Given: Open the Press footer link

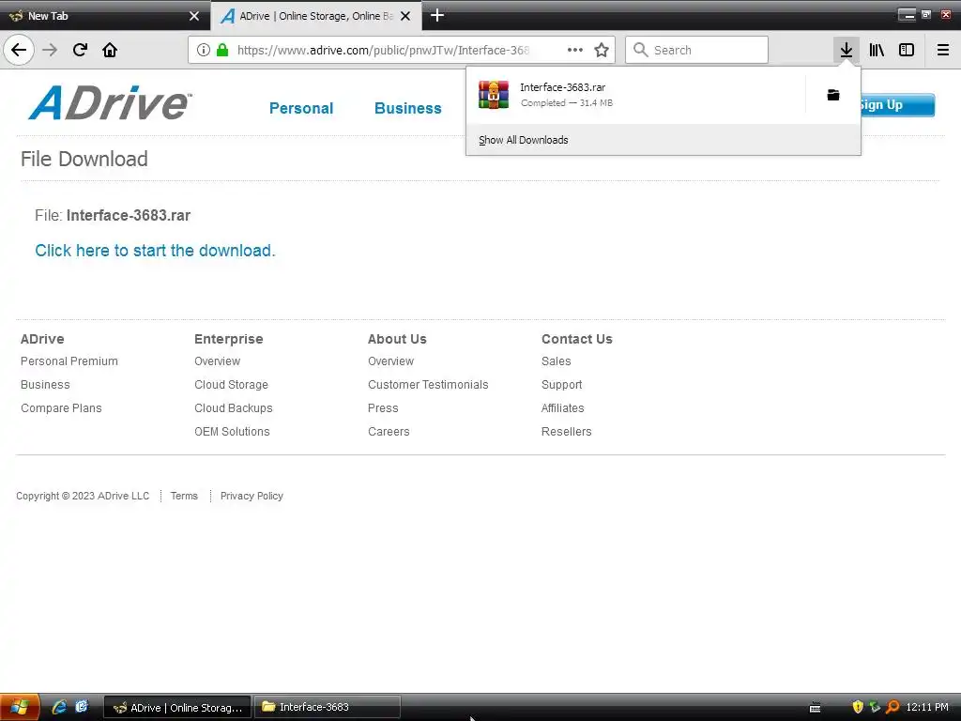Looking at the screenshot, I should (383, 407).
